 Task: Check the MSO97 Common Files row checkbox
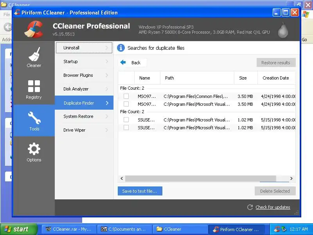pos(126,96)
